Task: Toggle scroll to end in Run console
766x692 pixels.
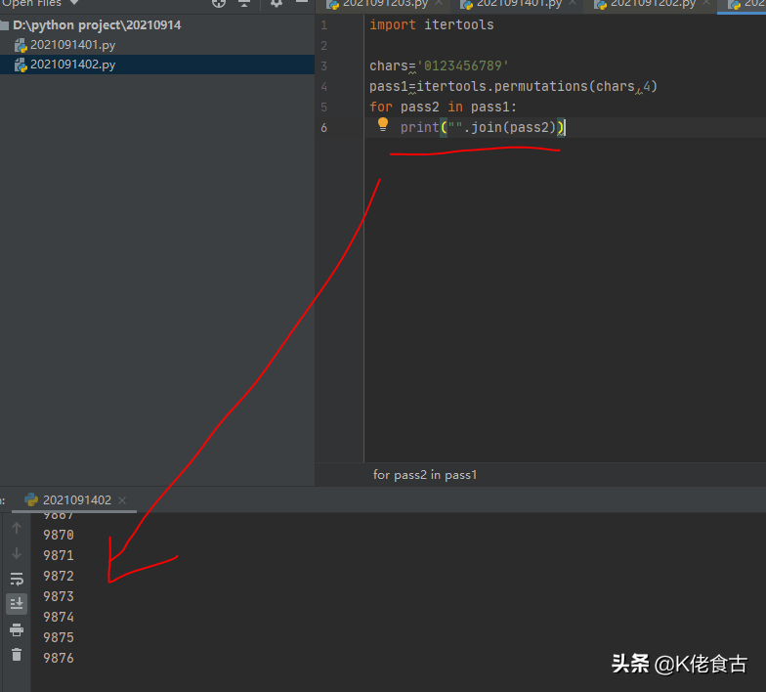Action: [17, 604]
